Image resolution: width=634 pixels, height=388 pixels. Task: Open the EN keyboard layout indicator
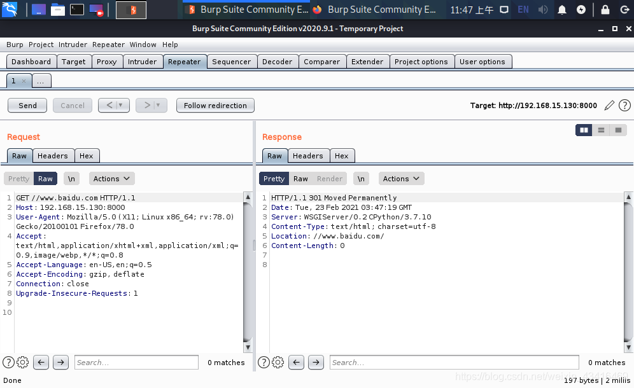coord(523,10)
